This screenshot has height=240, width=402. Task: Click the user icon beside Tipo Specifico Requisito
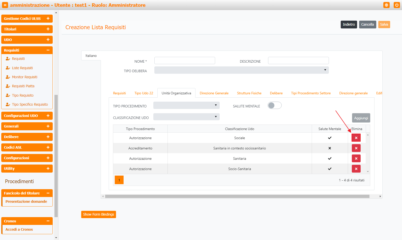[x=8, y=104]
